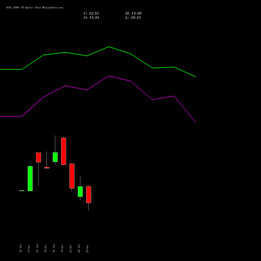
Task: Click the high value H: 18.80
Action: click(x=133, y=14)
